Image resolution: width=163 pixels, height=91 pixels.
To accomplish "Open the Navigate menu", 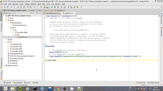I will point(16,4).
